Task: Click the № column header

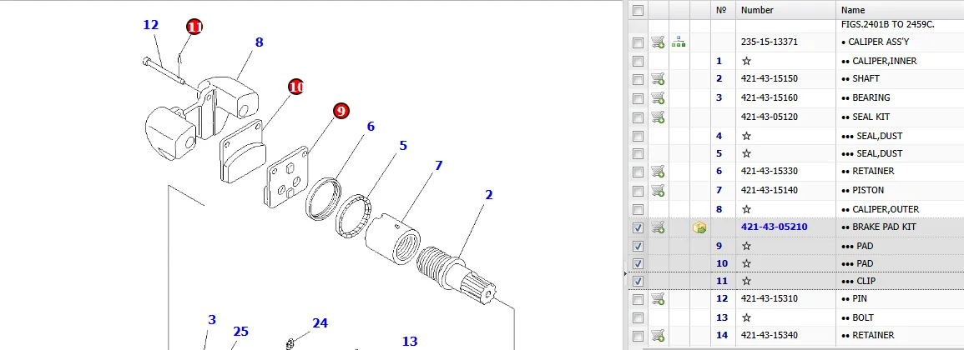Action: (723, 10)
